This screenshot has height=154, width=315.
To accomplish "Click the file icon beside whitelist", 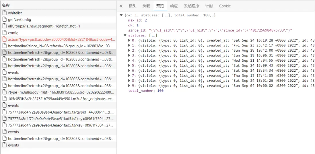I will (x=4, y=13).
